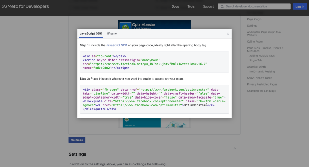Close the code dialog with X
The height and width of the screenshot is (167, 309).
(228, 34)
